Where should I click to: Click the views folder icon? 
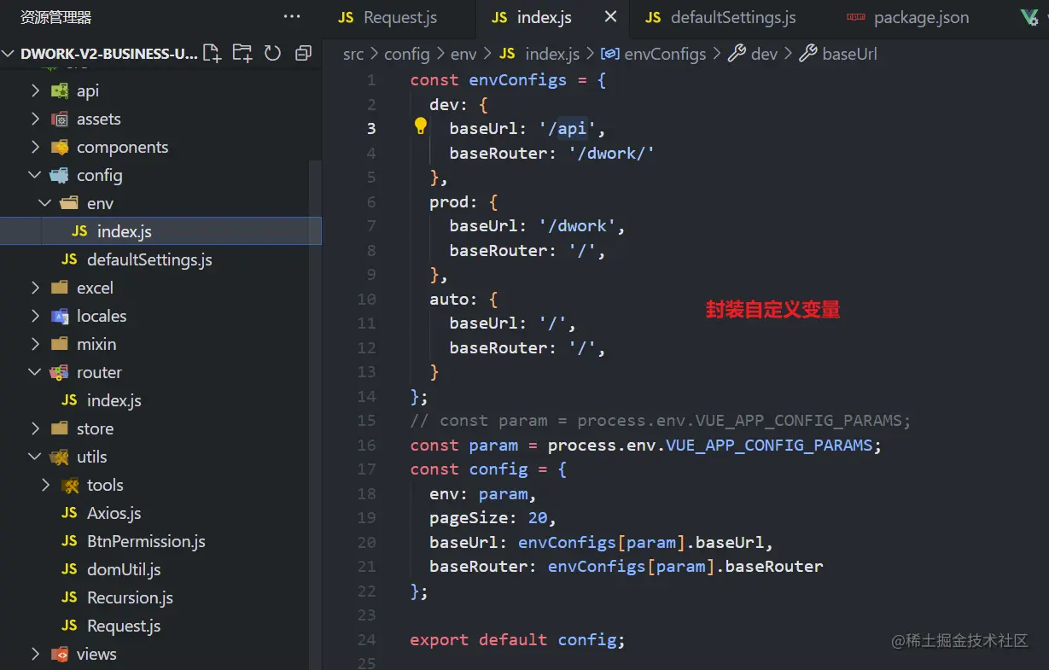point(60,654)
